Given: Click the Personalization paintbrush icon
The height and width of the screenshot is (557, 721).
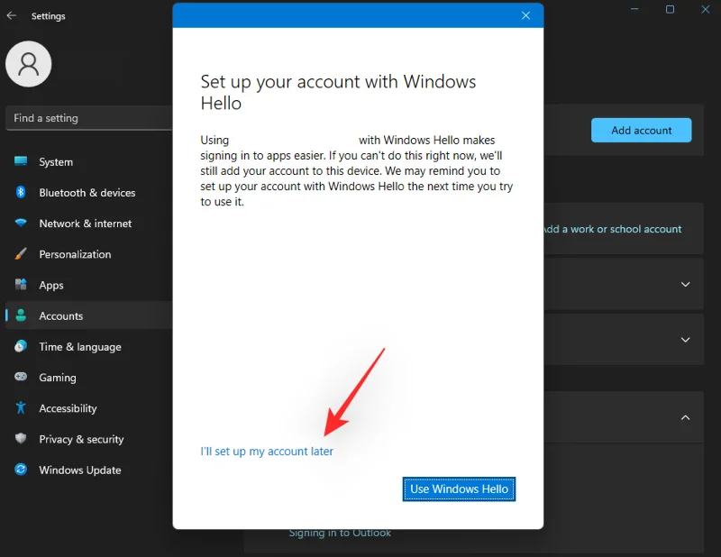Looking at the screenshot, I should (x=21, y=253).
